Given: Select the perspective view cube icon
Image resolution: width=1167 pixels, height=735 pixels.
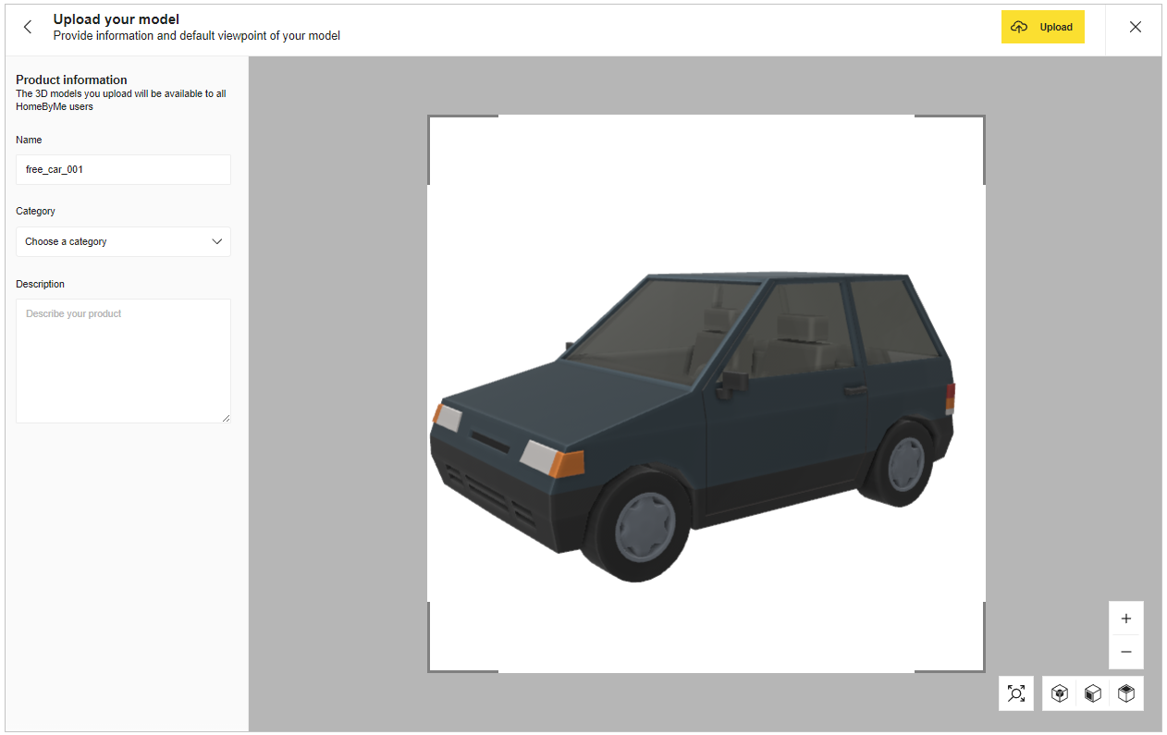Looking at the screenshot, I should pyautogui.click(x=1059, y=693).
